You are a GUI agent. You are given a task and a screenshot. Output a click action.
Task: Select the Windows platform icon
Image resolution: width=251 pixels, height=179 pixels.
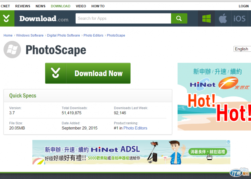(x=206, y=18)
